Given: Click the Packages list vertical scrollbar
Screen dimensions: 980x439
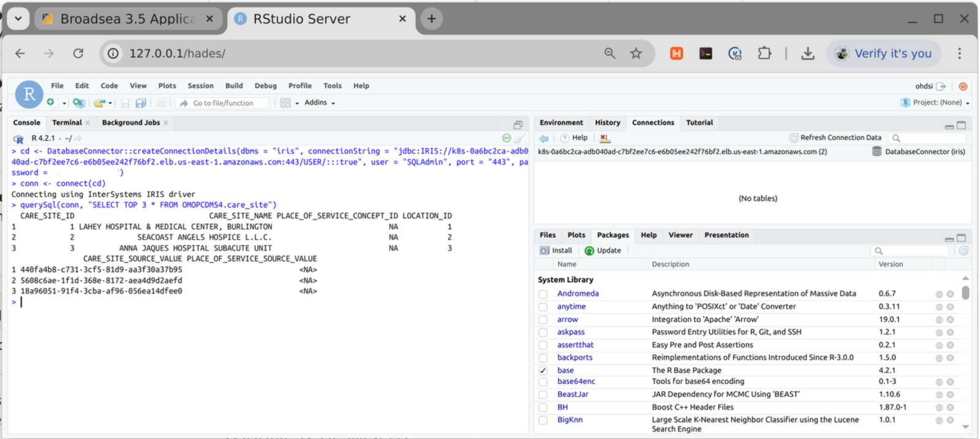Looking at the screenshot, I should point(965,293).
